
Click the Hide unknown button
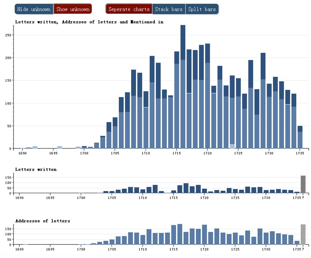(x=34, y=9)
